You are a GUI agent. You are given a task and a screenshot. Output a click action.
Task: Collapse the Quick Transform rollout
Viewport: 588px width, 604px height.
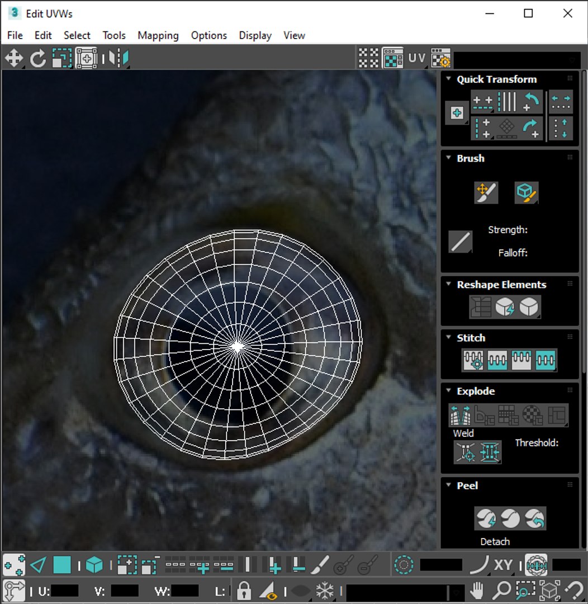click(x=448, y=79)
